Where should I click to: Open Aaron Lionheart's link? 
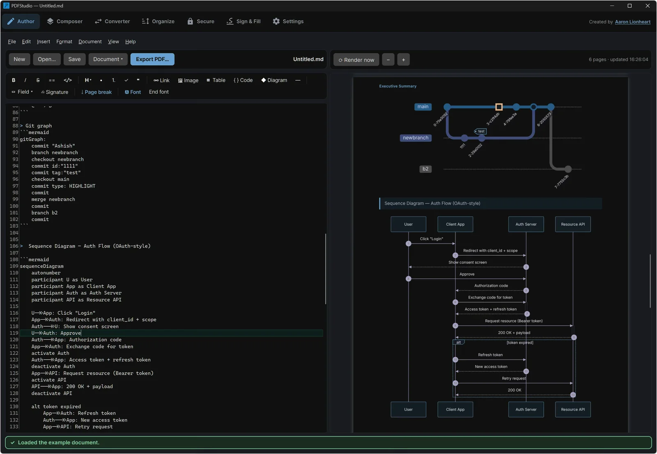632,22
